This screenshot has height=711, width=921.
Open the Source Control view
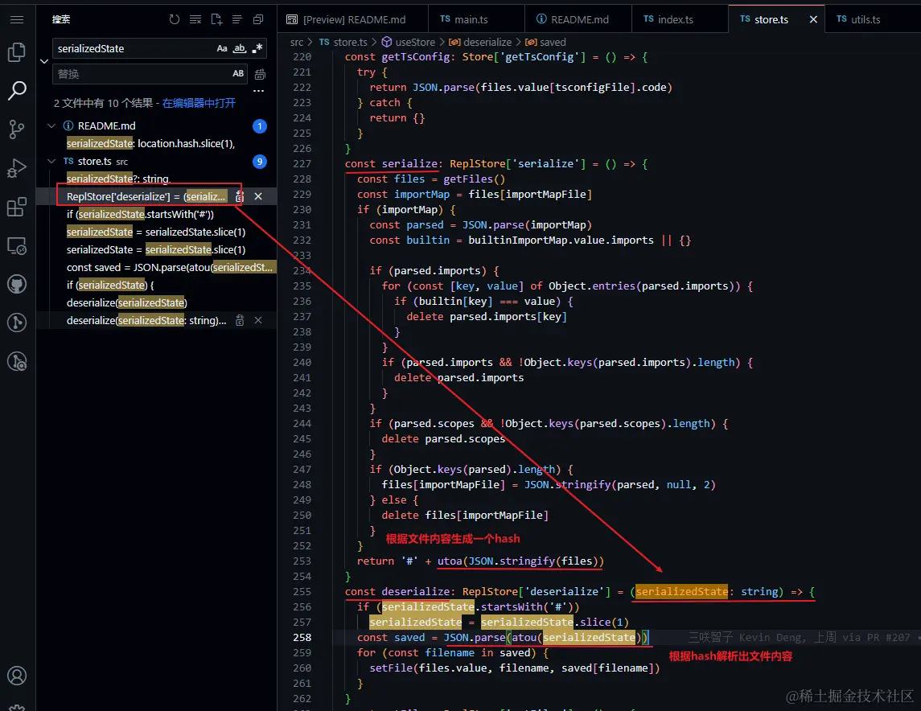[17, 129]
